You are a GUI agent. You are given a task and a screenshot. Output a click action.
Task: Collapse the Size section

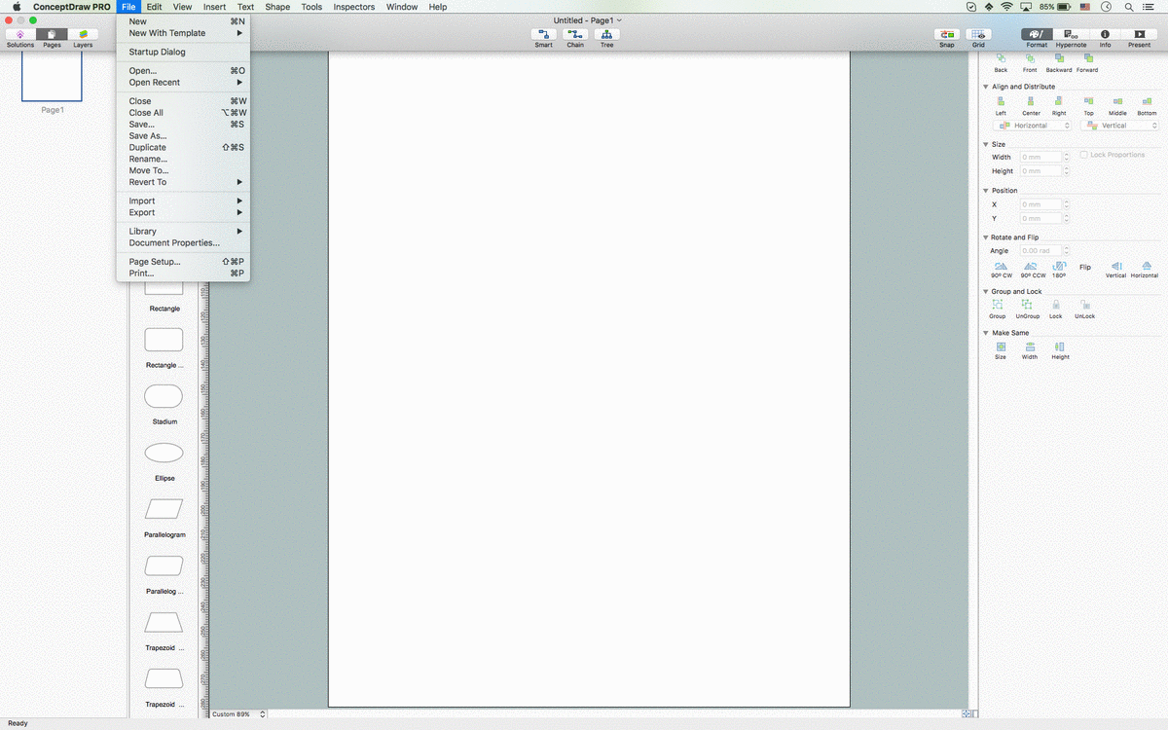click(986, 144)
